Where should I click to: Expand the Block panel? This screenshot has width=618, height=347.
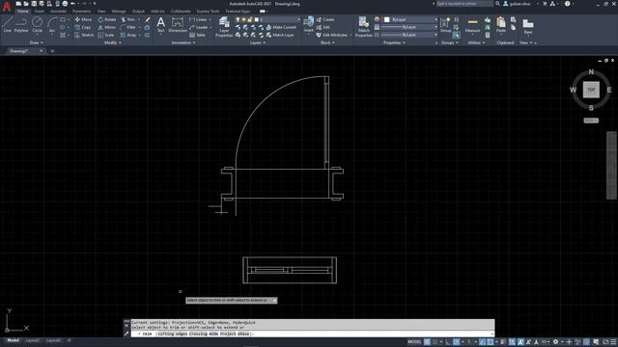click(x=327, y=42)
